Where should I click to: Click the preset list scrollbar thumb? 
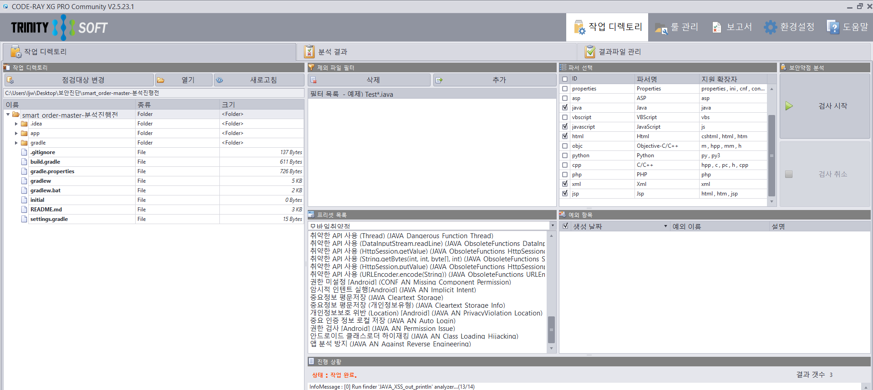click(551, 330)
